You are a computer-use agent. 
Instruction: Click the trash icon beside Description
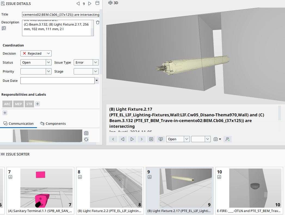98,23
